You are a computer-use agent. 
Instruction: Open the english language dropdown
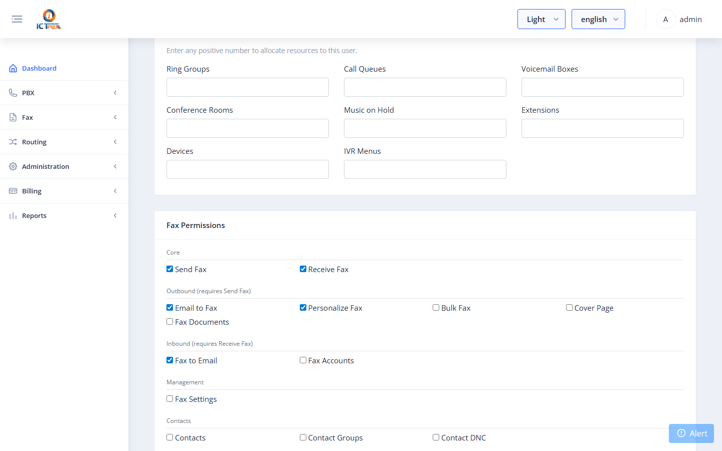click(598, 19)
